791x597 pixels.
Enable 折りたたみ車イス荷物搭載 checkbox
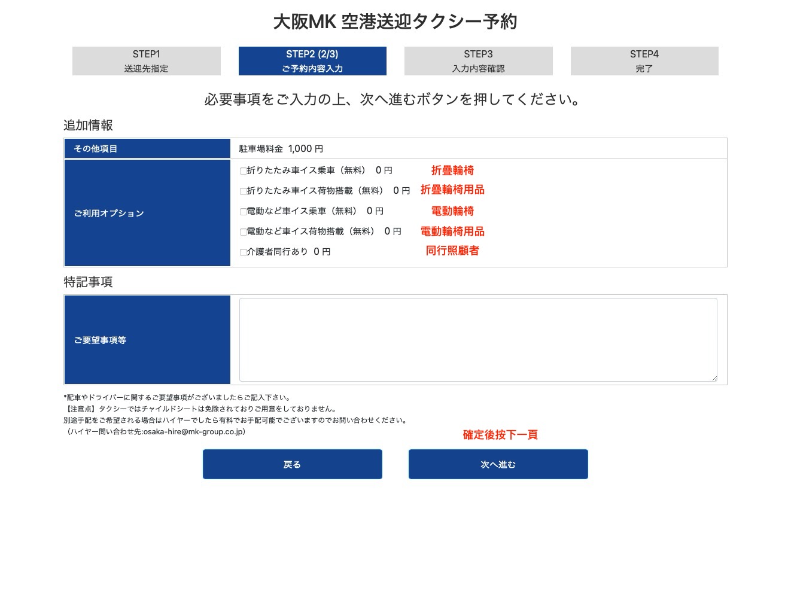point(243,191)
